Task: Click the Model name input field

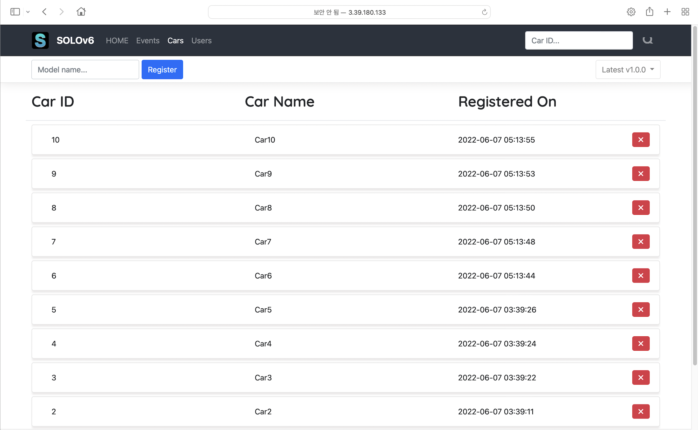Action: (85, 69)
